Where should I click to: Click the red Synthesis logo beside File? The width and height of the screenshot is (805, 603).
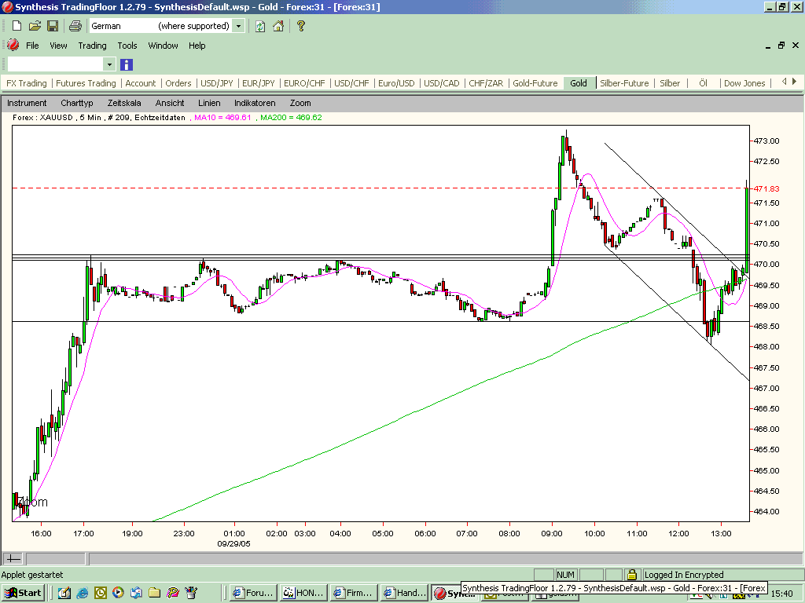pos(13,45)
